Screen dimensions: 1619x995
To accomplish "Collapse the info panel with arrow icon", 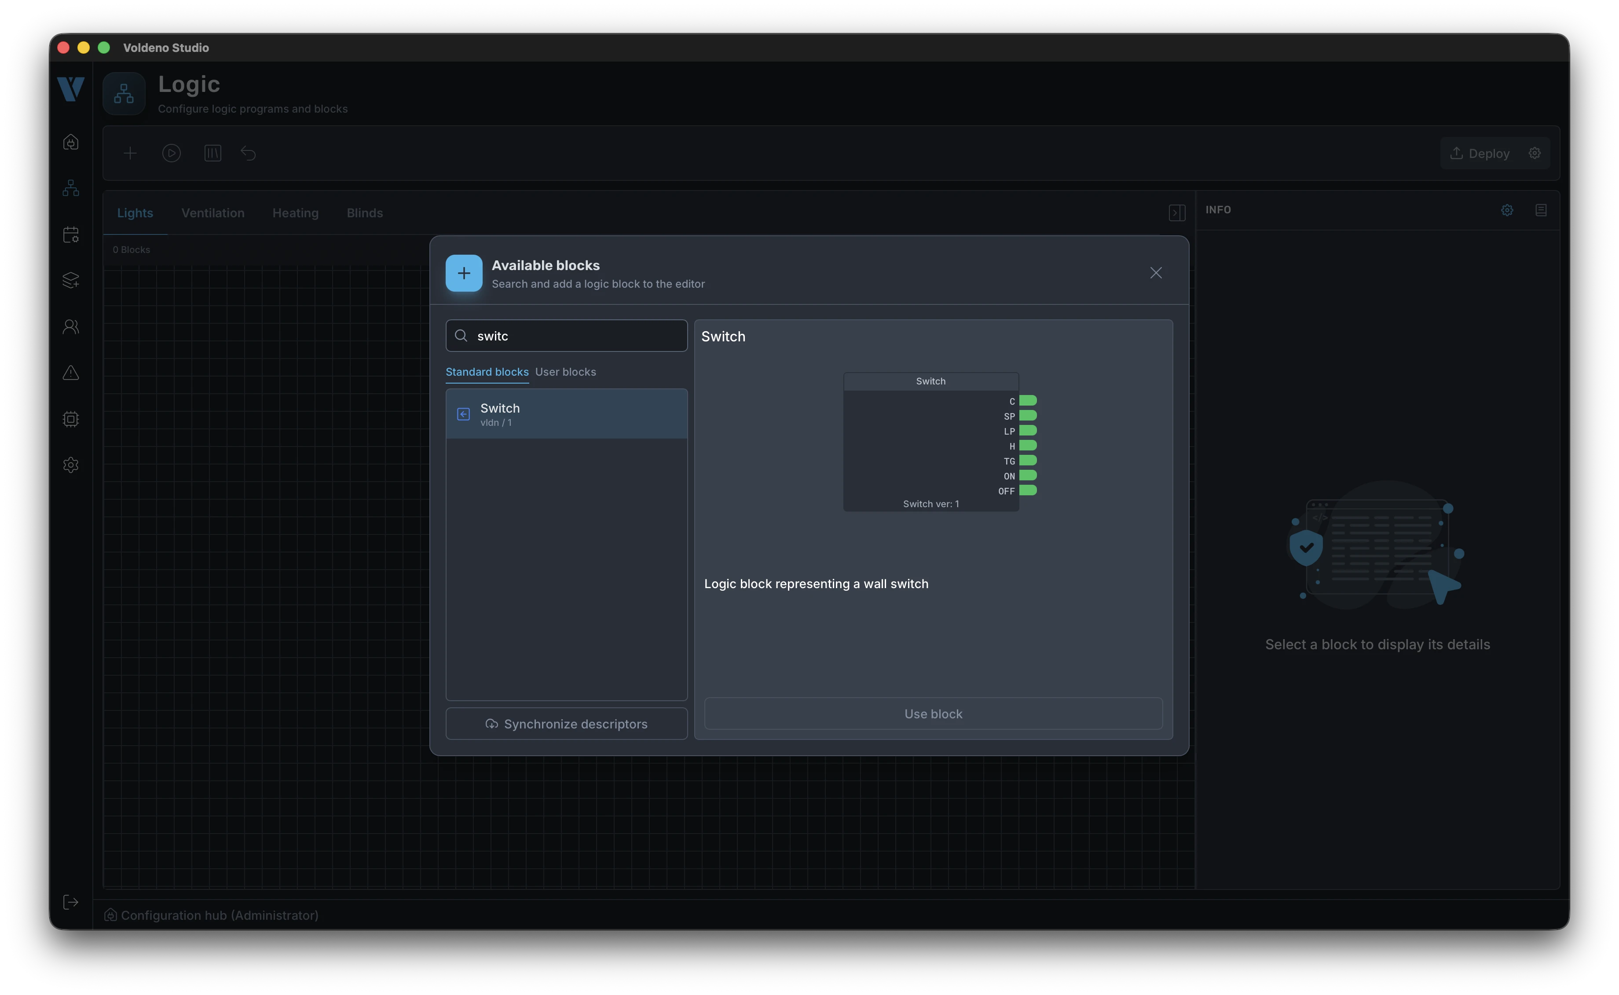I will click(1177, 212).
